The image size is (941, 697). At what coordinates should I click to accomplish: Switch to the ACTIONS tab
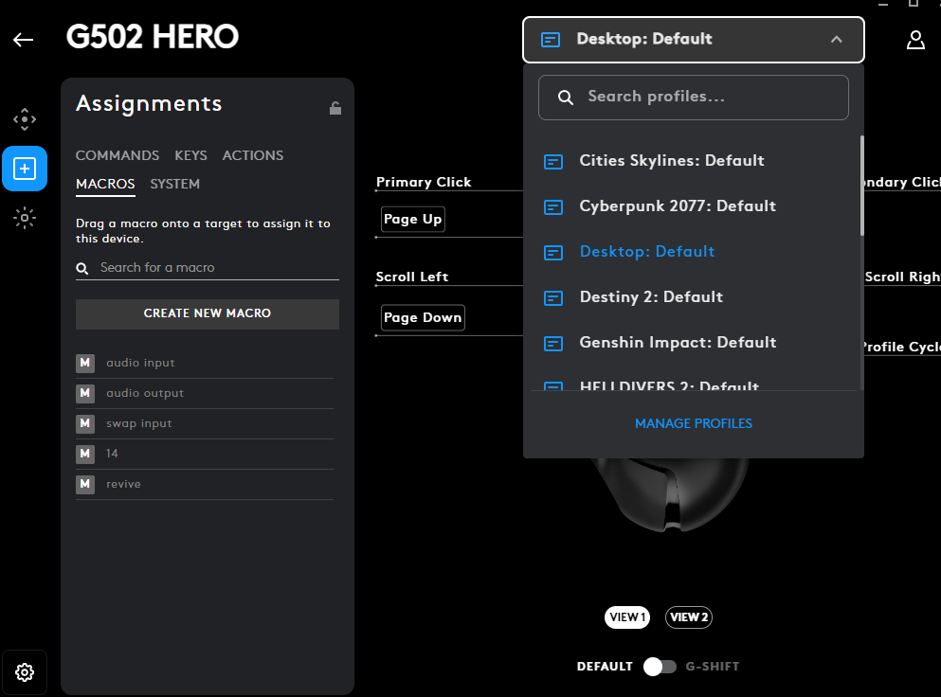click(253, 155)
